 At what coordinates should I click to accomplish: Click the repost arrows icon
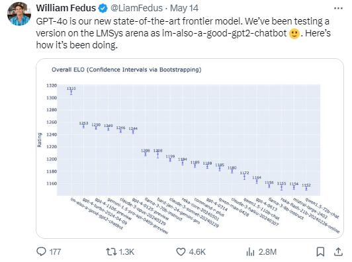[x=111, y=251]
